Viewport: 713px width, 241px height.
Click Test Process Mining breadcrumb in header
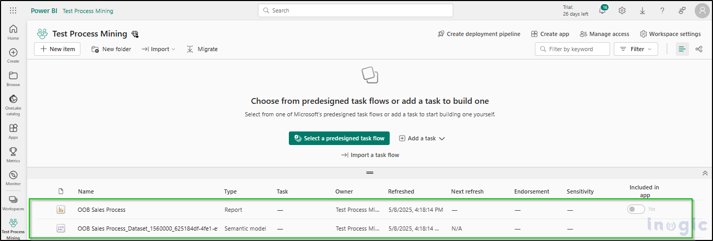pyautogui.click(x=88, y=11)
